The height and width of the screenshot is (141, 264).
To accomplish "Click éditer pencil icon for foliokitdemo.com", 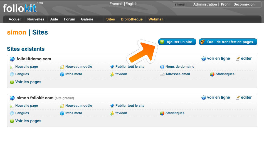I will [x=238, y=58].
